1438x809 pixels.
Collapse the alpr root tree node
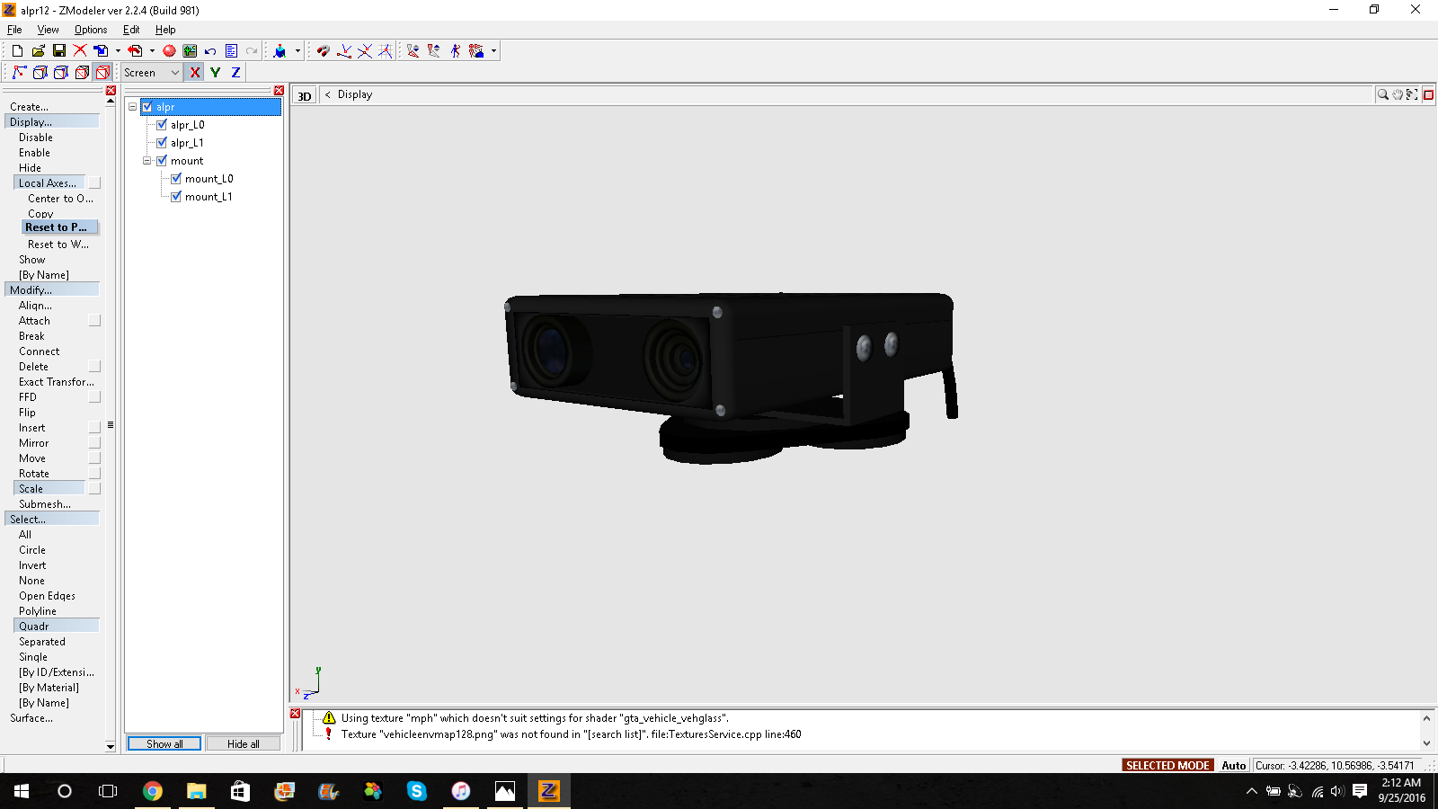[x=133, y=107]
